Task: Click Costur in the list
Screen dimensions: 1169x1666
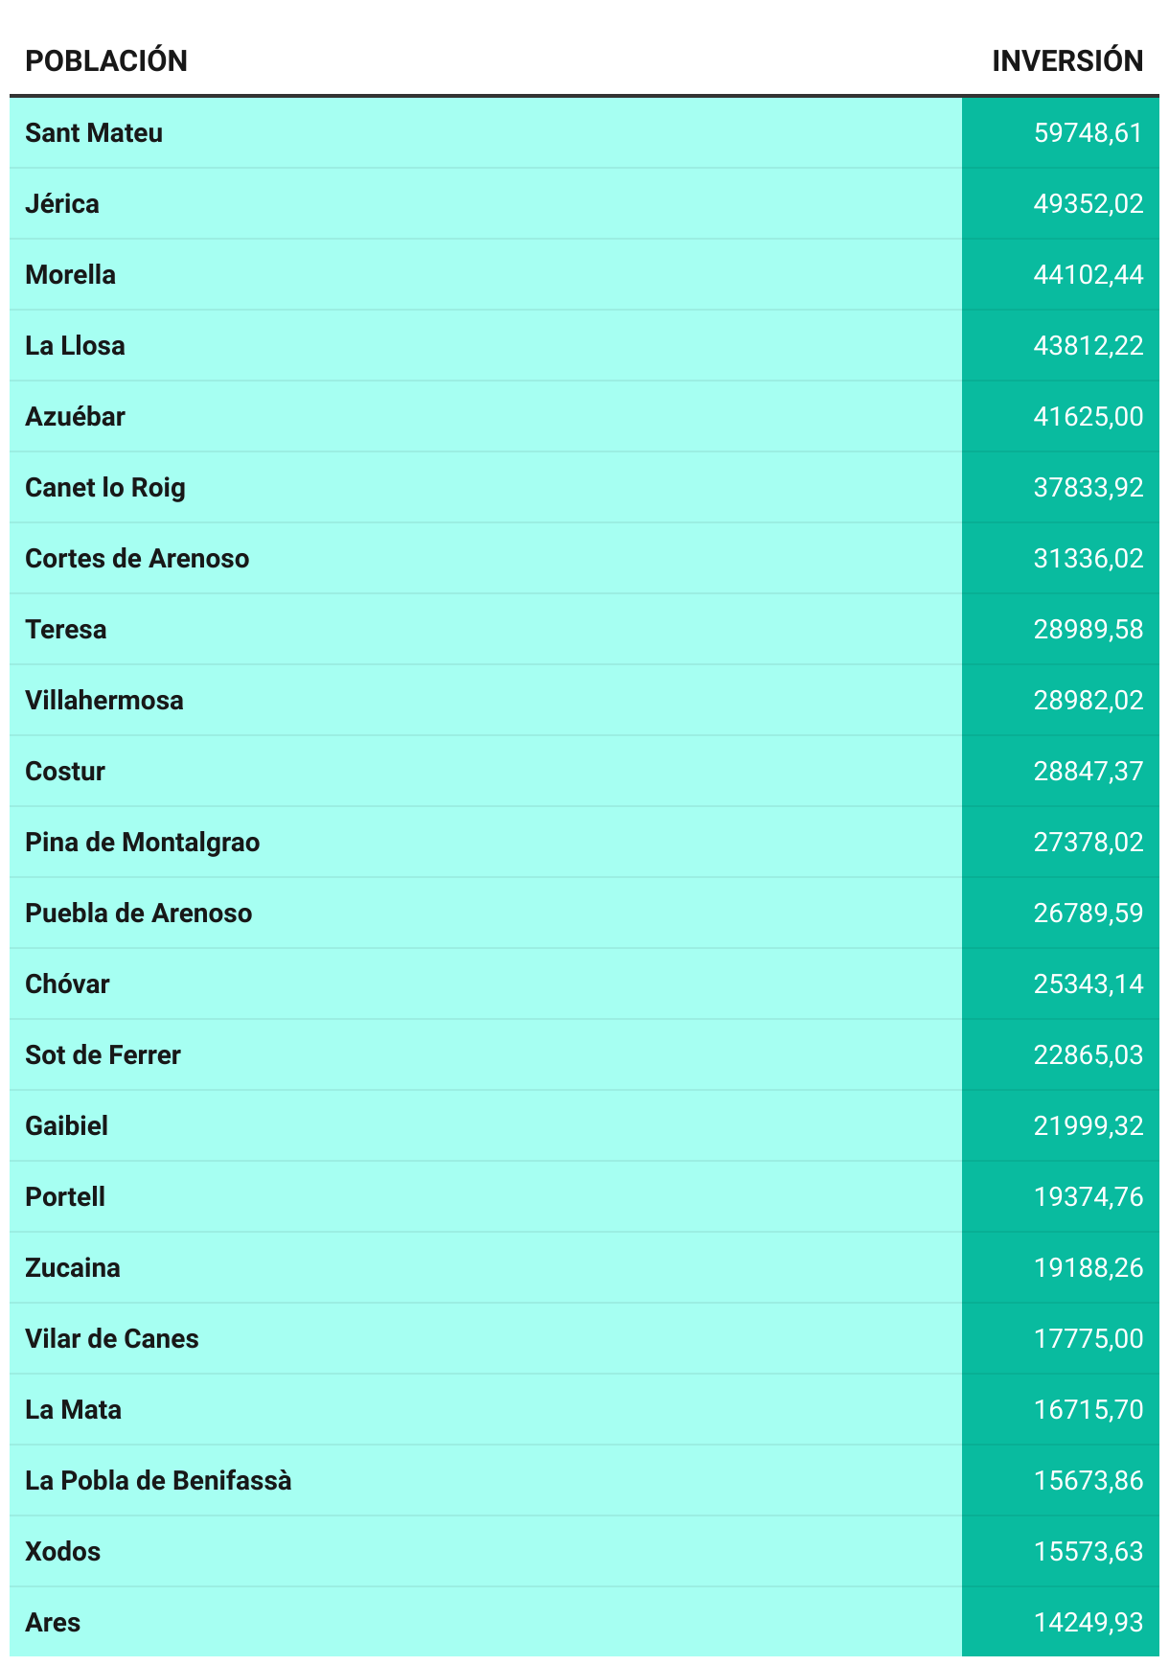Action: coord(65,771)
